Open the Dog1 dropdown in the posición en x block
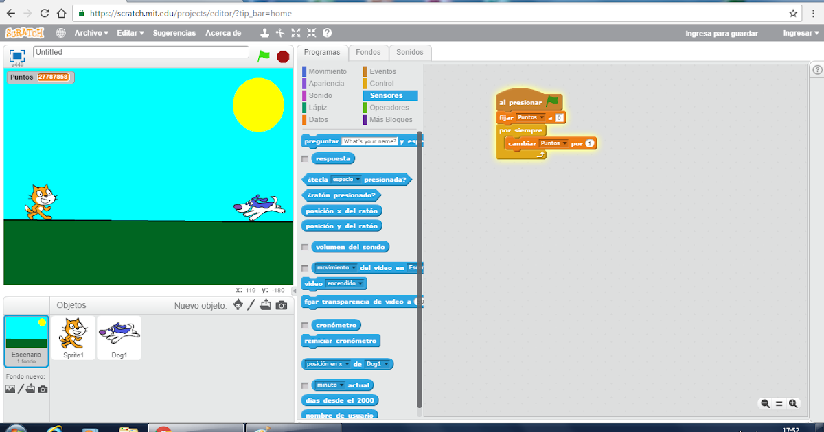This screenshot has height=432, width=824. coord(385,364)
